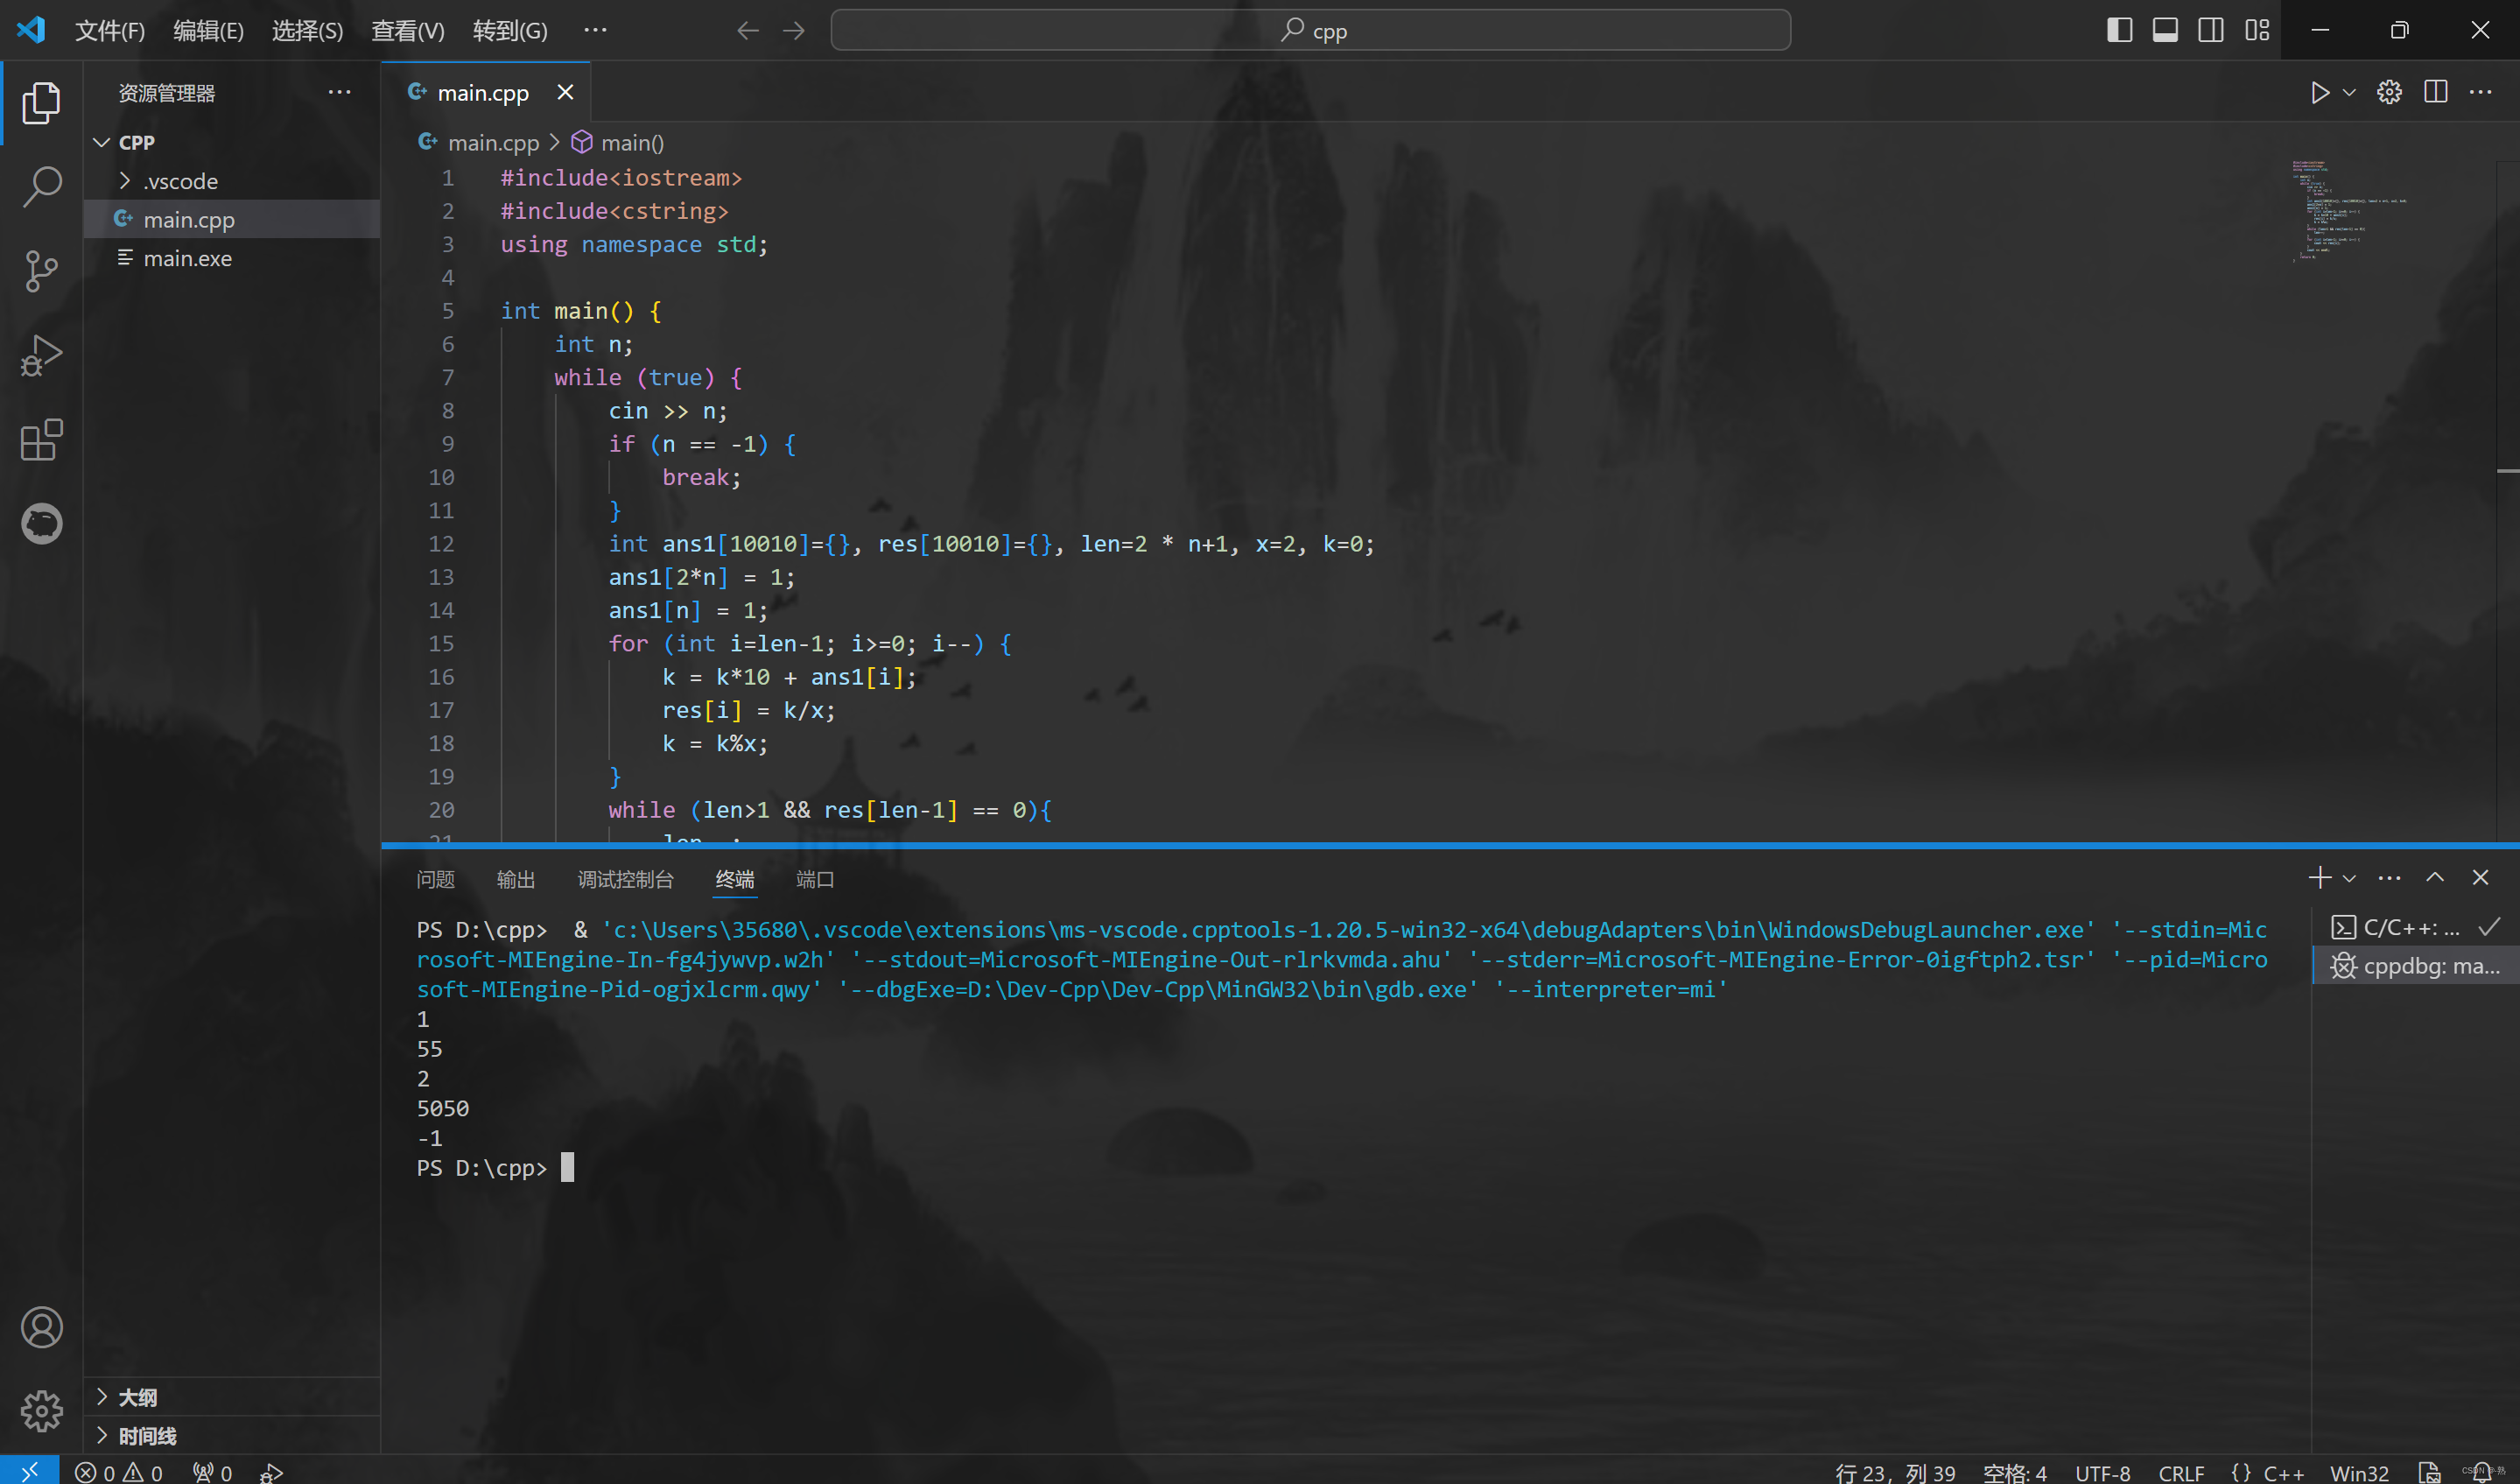Split the editor to the right
Screen dimensions: 2520x1484
coord(2436,92)
